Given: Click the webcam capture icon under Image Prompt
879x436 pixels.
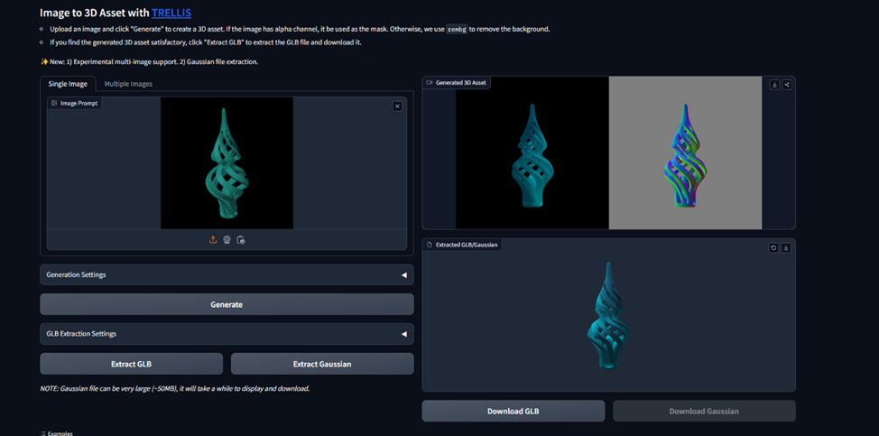Looking at the screenshot, I should tap(227, 239).
